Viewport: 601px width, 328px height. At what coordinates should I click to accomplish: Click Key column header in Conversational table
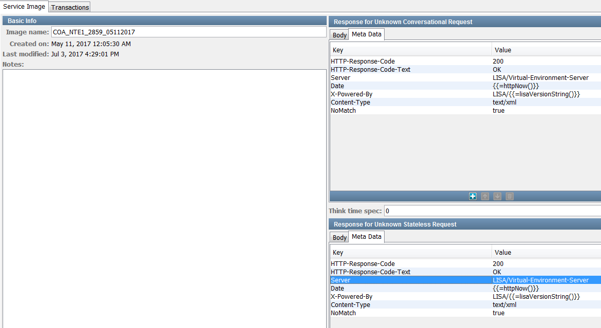(x=411, y=50)
